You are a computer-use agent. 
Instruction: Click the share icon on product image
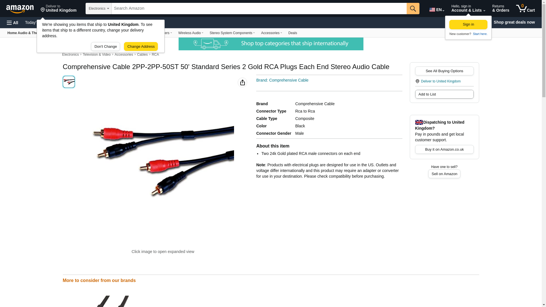pyautogui.click(x=242, y=82)
